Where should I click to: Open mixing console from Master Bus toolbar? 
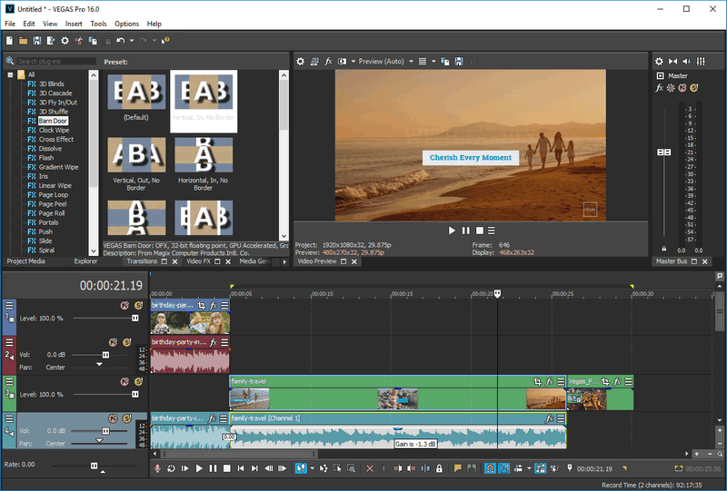point(701,61)
